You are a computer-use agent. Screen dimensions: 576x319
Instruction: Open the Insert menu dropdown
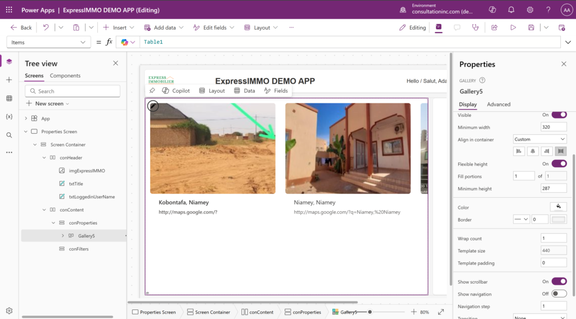click(118, 28)
